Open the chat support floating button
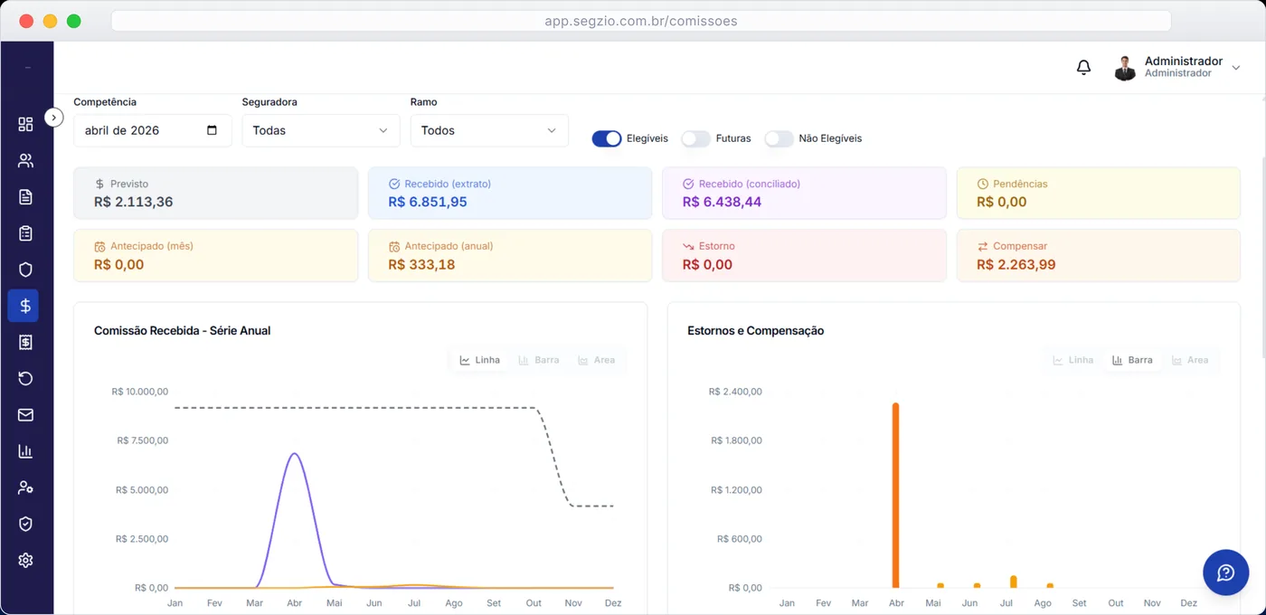 [x=1226, y=572]
